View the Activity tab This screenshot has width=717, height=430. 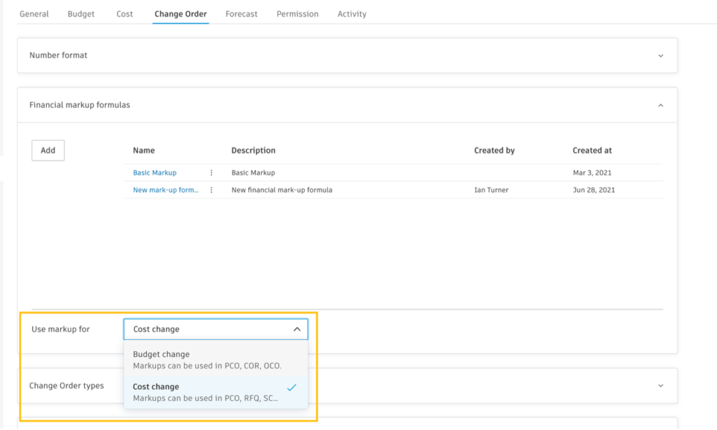351,14
